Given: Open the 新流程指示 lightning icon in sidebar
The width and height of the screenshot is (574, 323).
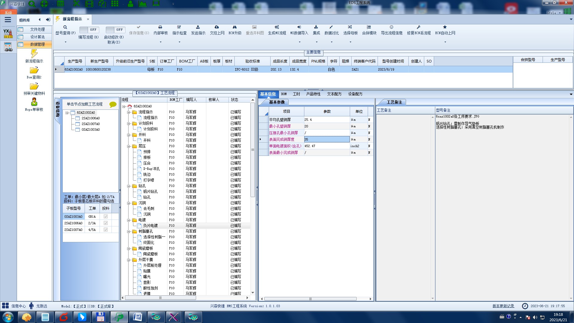Looking at the screenshot, I should pyautogui.click(x=34, y=54).
